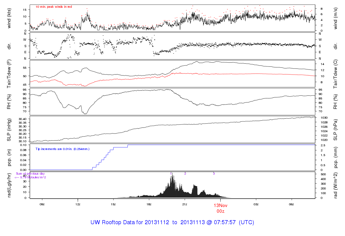
Task: Click the 'Sum of previous day' annotation
Action: 30,174
